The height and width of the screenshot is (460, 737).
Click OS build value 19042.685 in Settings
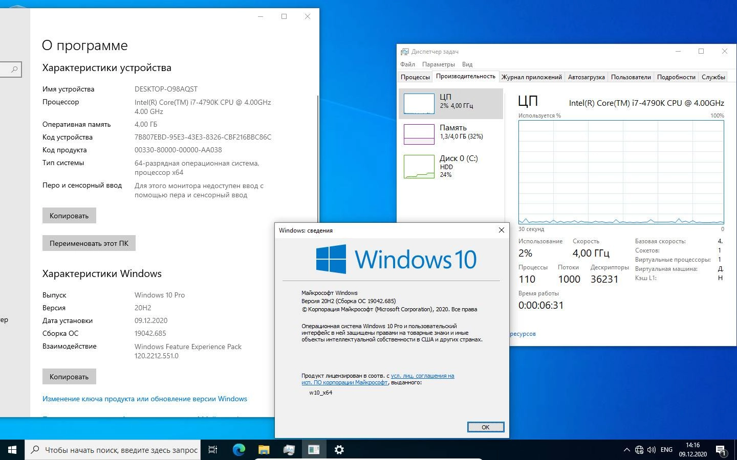coord(150,333)
